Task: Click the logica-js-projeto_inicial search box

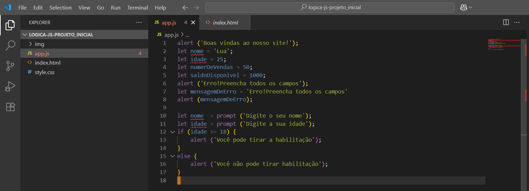Action: point(330,7)
